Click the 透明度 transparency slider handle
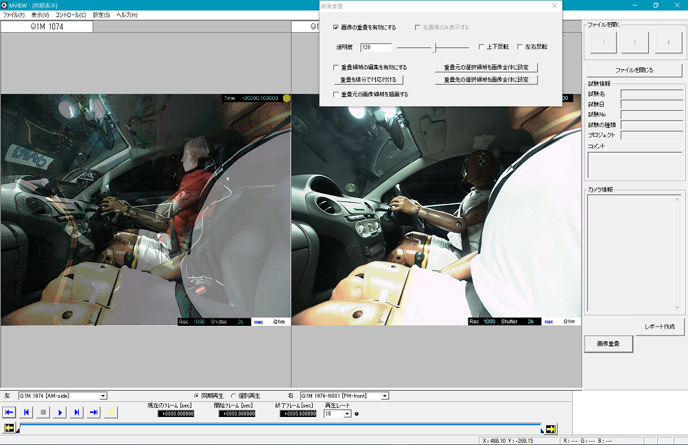Screen dimensions: 688x445 coord(434,47)
